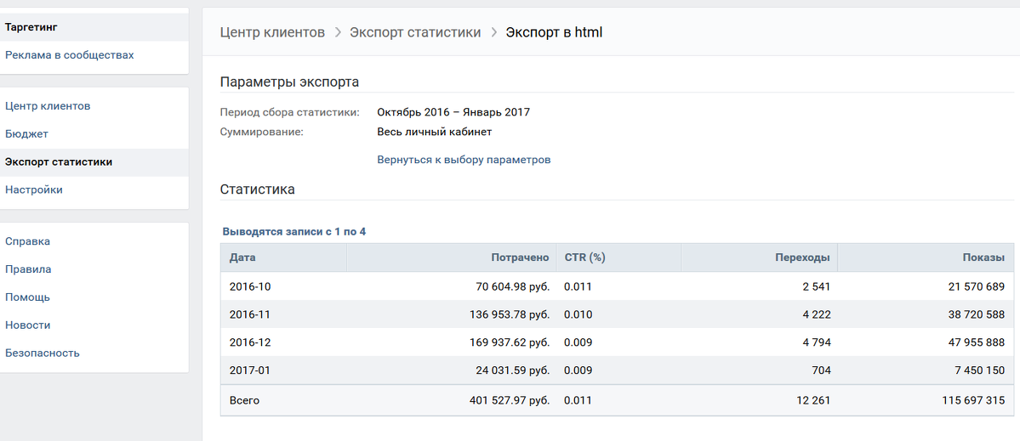Click the CTR (%) column header
This screenshot has width=1020, height=441.
(618, 257)
